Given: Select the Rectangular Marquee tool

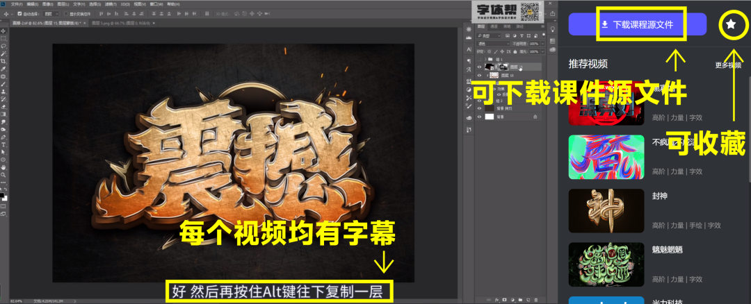Looking at the screenshot, I should pos(4,38).
